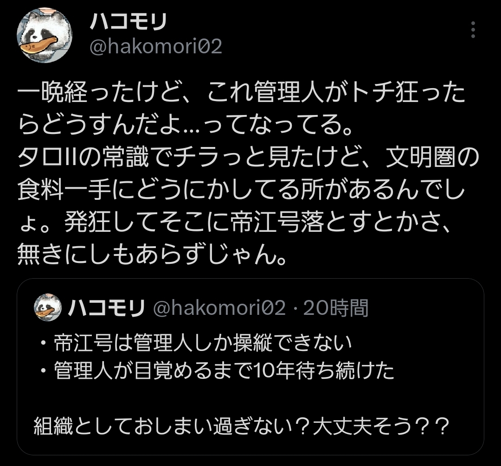Screen dimensions: 501x466
Task: Tap the first tweet line starting 一晩経ったけど
Action: [x=241, y=92]
